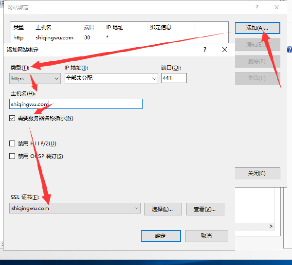Click the 添加(A)... button
Image resolution: width=292 pixels, height=265 pixels.
click(257, 28)
